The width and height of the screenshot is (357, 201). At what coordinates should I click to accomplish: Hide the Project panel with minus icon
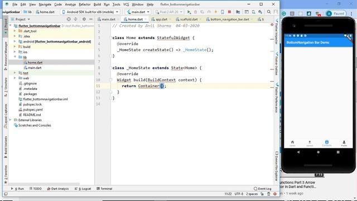point(90,20)
